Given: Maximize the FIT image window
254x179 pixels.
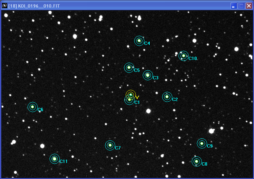Looking at the screenshot, I should pyautogui.click(x=241, y=6).
